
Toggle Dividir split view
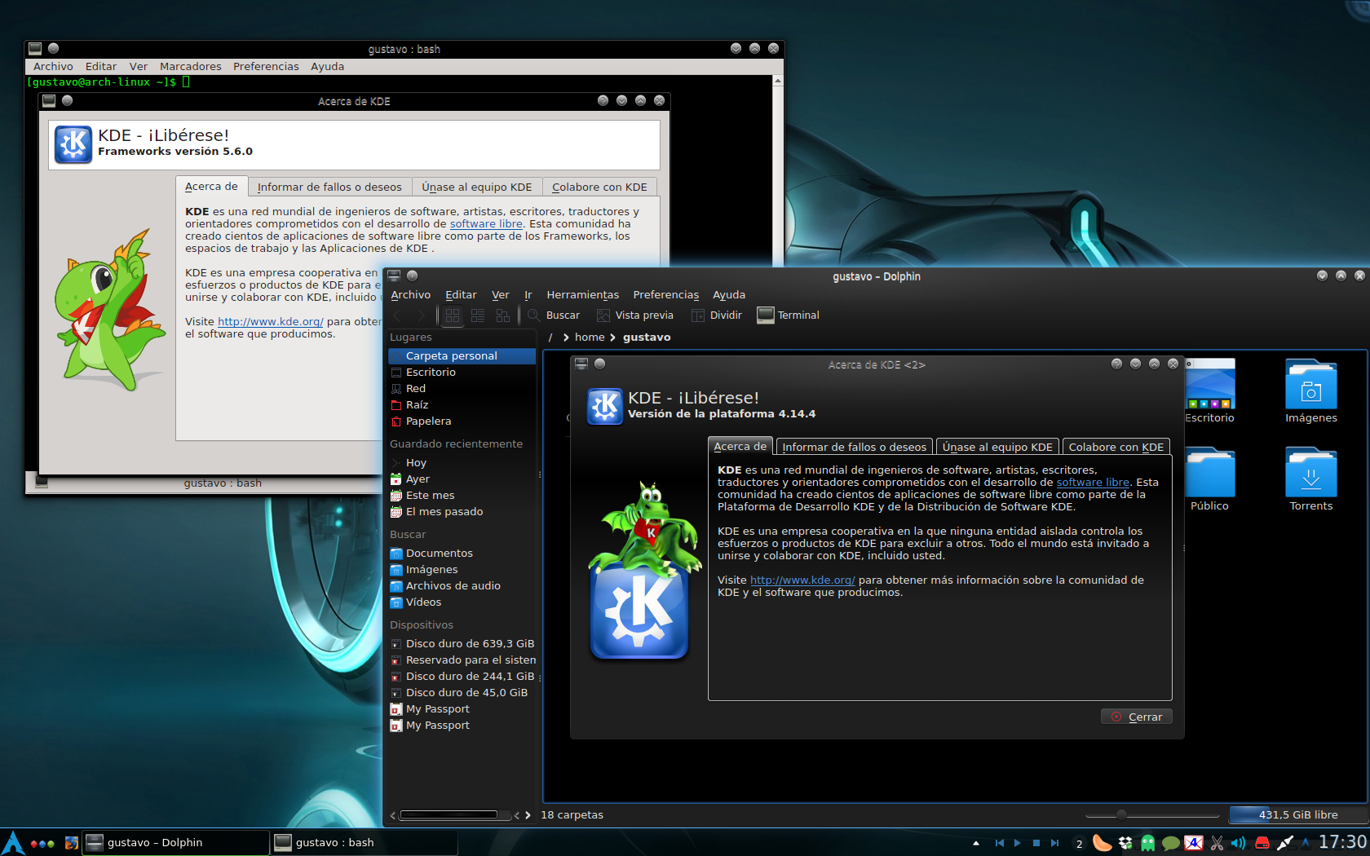[717, 315]
